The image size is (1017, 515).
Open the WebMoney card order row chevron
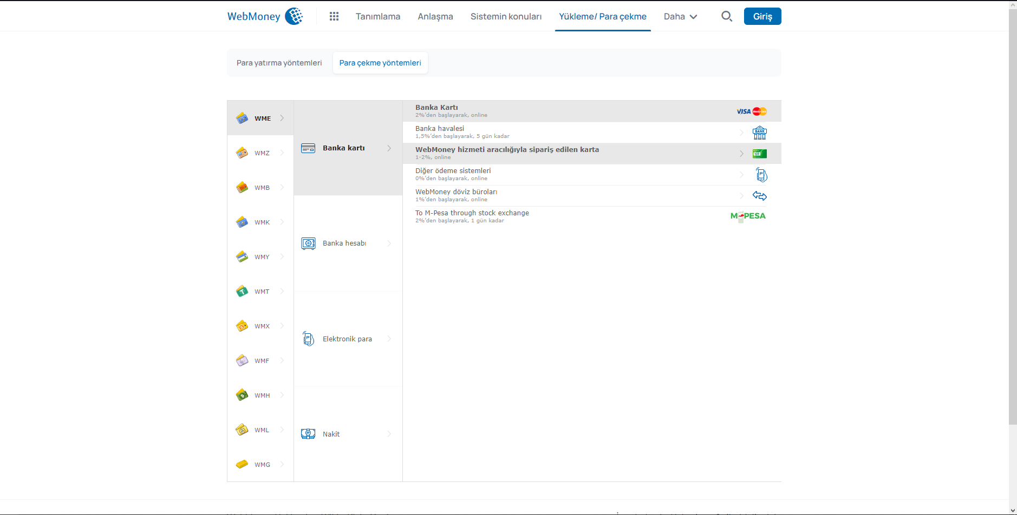coord(741,154)
